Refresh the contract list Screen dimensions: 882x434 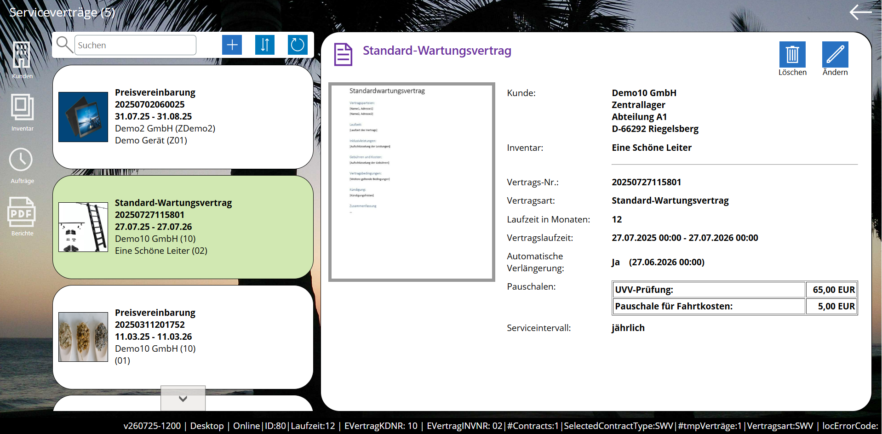coord(298,45)
